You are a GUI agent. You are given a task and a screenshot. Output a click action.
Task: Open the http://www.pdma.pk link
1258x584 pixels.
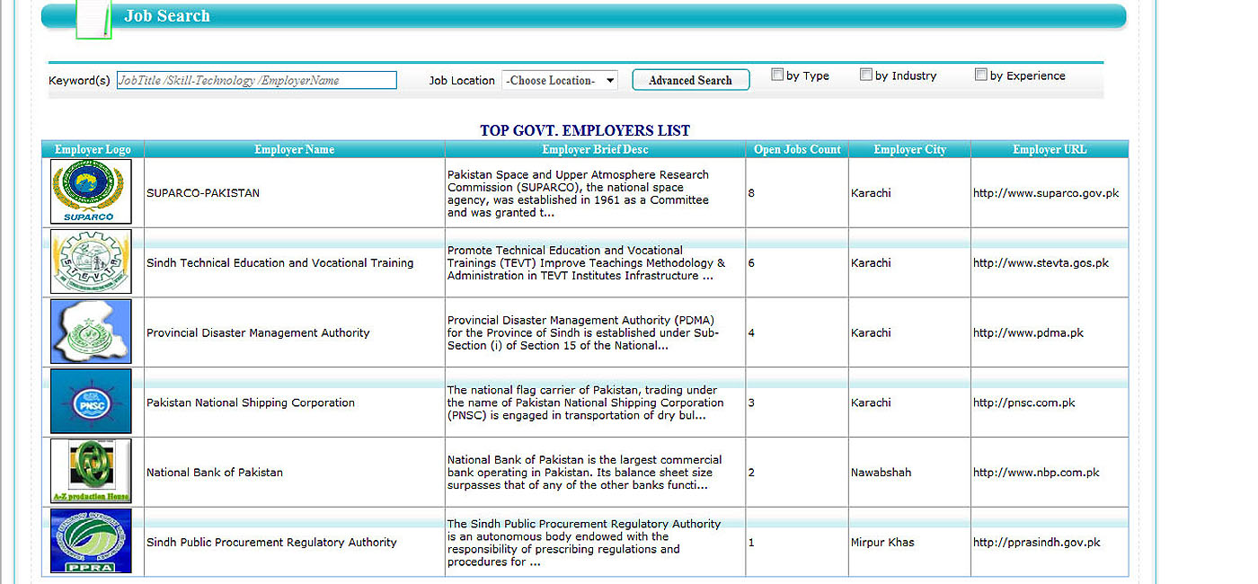tap(1028, 333)
